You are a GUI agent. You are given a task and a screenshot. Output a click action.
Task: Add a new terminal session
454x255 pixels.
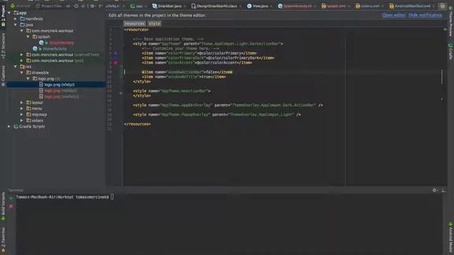(11, 198)
